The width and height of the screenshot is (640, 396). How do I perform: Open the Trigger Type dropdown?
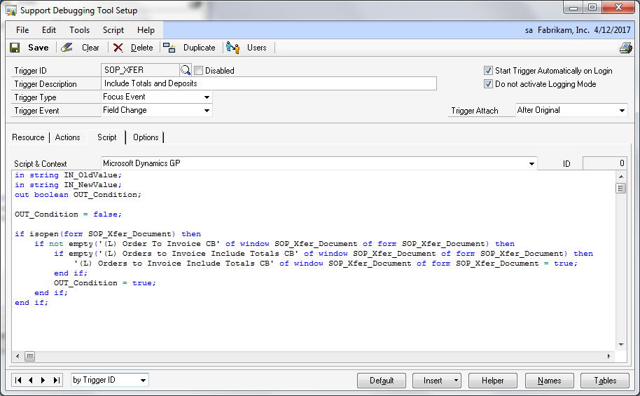click(x=207, y=97)
